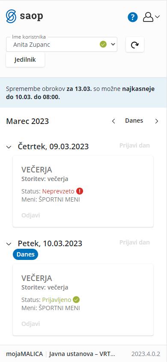Go to previous period with left arrow
This screenshot has width=167, height=362.
tap(113, 121)
